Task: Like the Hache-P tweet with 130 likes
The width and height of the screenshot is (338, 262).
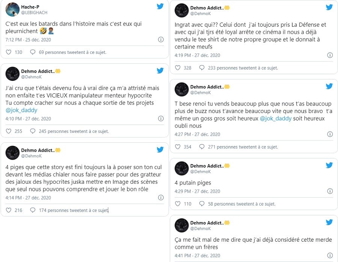Action: pos(8,52)
